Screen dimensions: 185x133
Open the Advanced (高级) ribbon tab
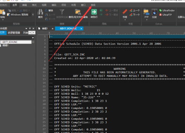tap(93, 5)
